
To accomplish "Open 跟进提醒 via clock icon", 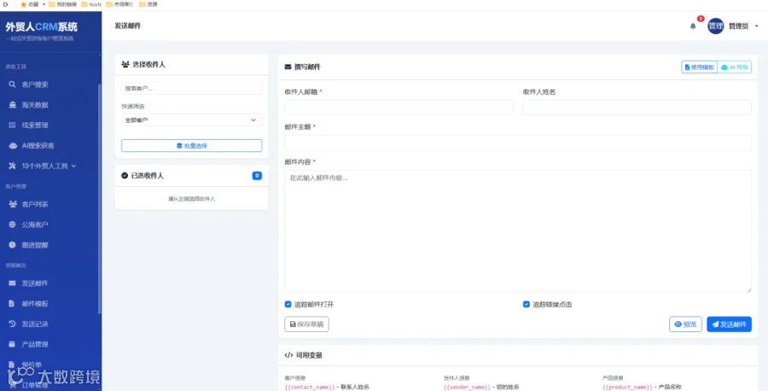I will point(12,245).
